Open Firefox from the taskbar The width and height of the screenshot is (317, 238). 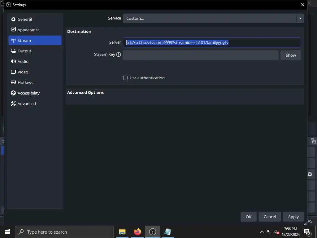pyautogui.click(x=137, y=232)
